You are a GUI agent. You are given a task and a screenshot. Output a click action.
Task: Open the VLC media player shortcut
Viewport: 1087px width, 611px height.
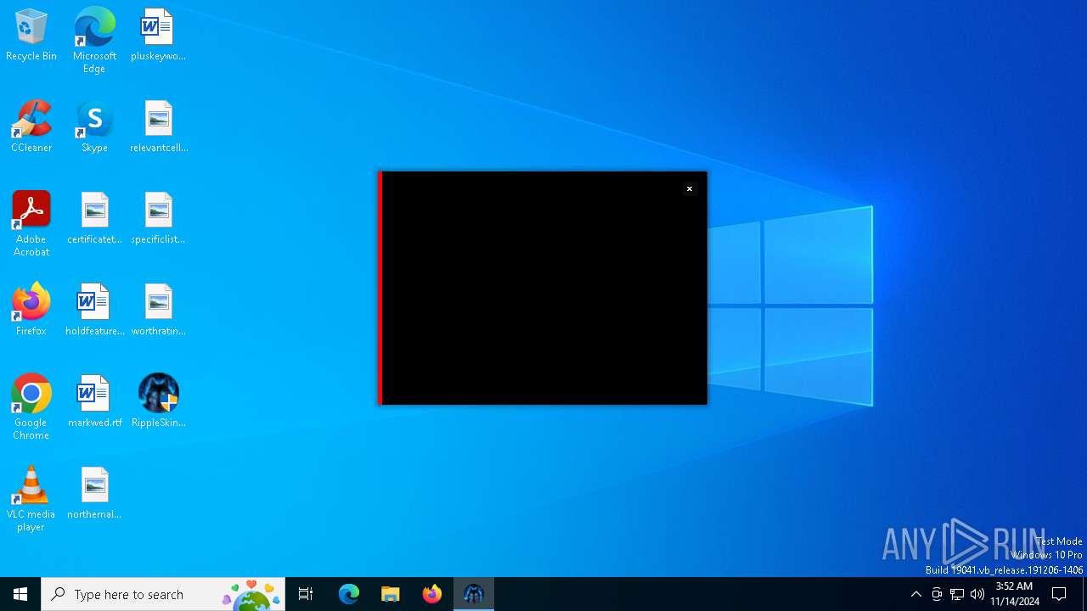pyautogui.click(x=31, y=499)
